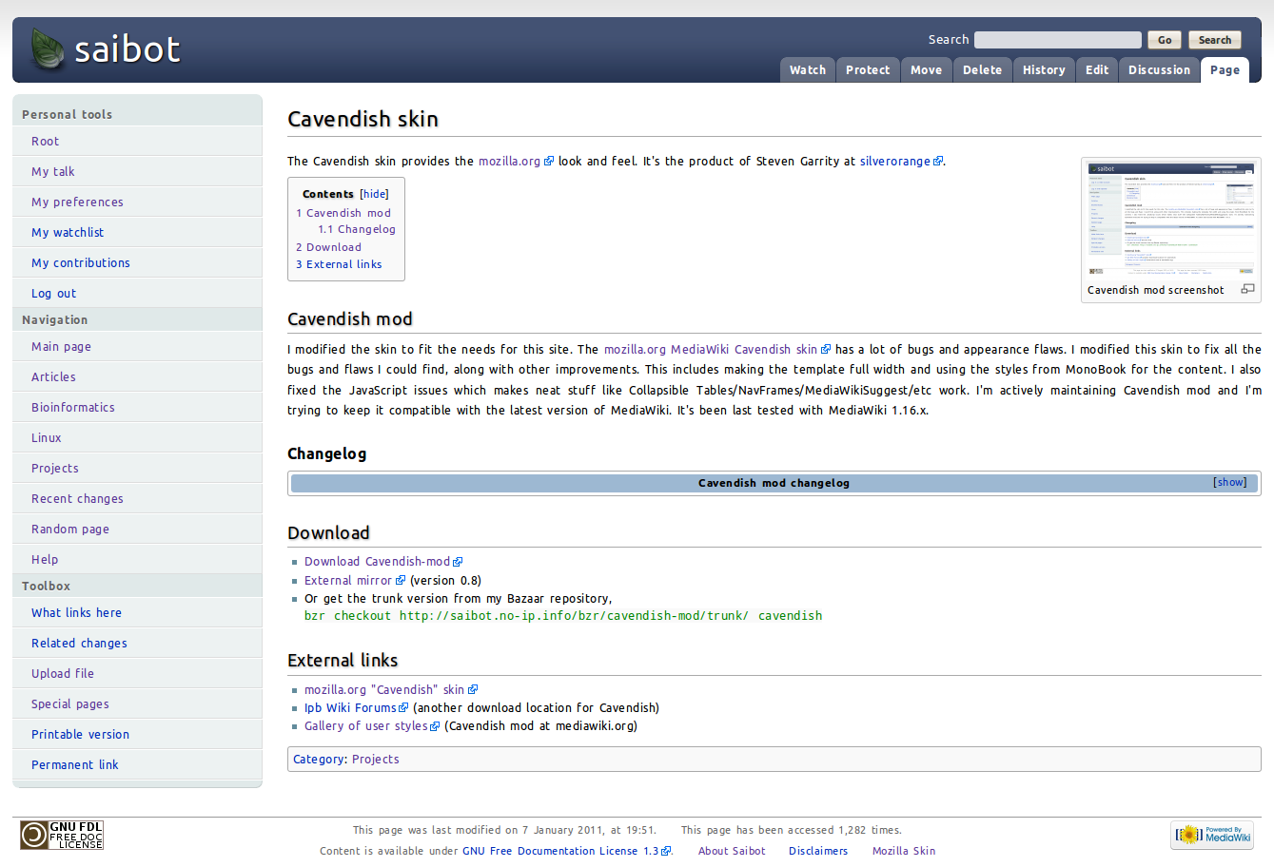Open Disclaimers footer link
The height and width of the screenshot is (867, 1274).
pyautogui.click(x=818, y=852)
